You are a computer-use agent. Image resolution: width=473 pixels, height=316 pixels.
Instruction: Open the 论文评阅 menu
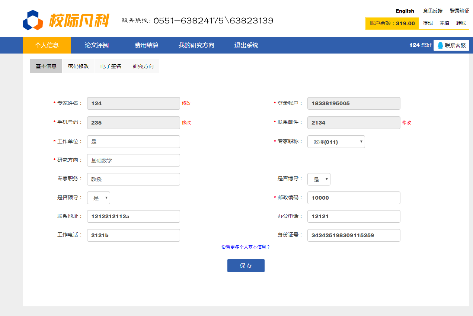point(97,45)
